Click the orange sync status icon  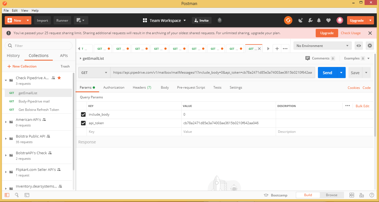tap(288, 20)
